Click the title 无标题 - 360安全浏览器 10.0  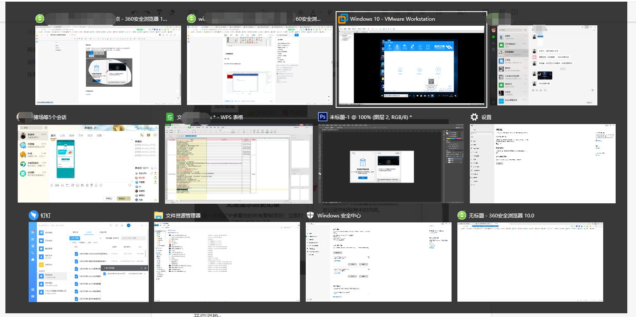point(501,216)
